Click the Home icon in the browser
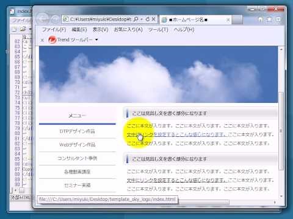The image size is (293, 219). coord(260,19)
